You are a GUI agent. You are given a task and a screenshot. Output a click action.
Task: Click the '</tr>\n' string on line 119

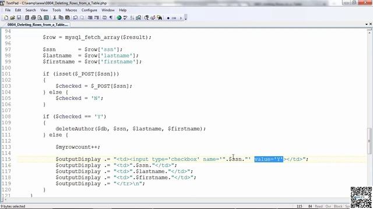(129, 183)
